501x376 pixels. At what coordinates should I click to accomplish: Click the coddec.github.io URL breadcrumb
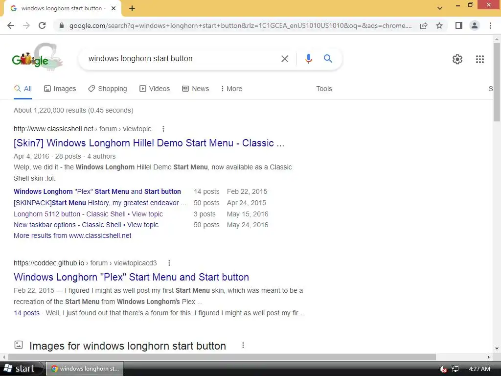coord(85,263)
